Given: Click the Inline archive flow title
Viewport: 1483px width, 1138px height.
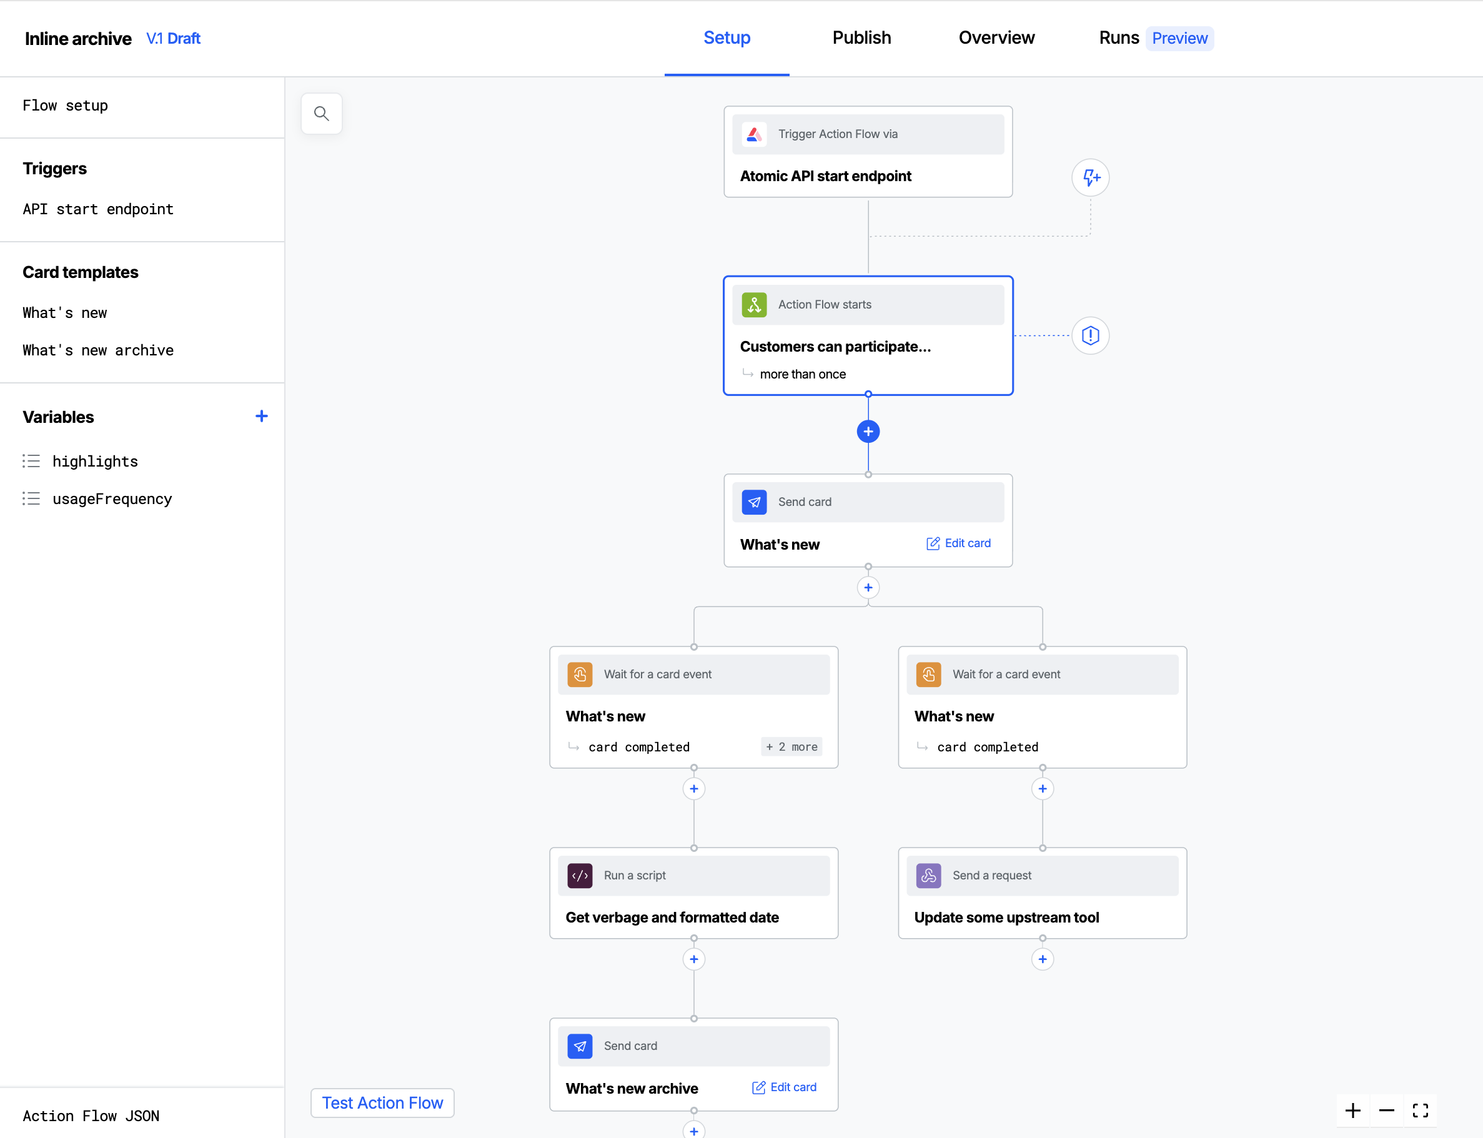Looking at the screenshot, I should (78, 39).
